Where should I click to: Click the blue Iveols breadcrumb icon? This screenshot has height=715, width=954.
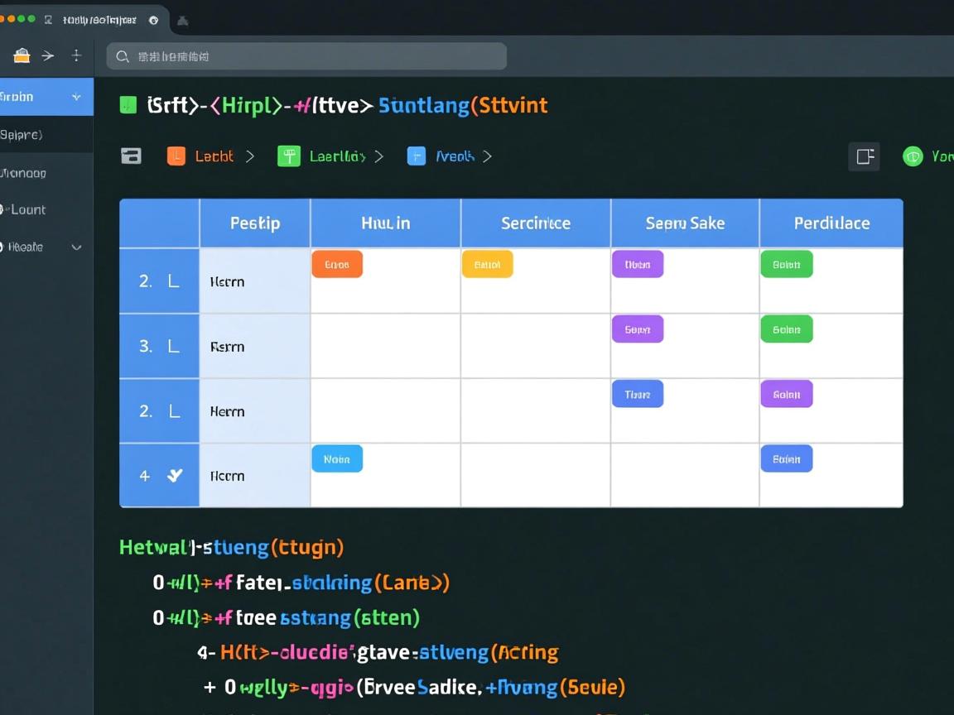(x=417, y=156)
